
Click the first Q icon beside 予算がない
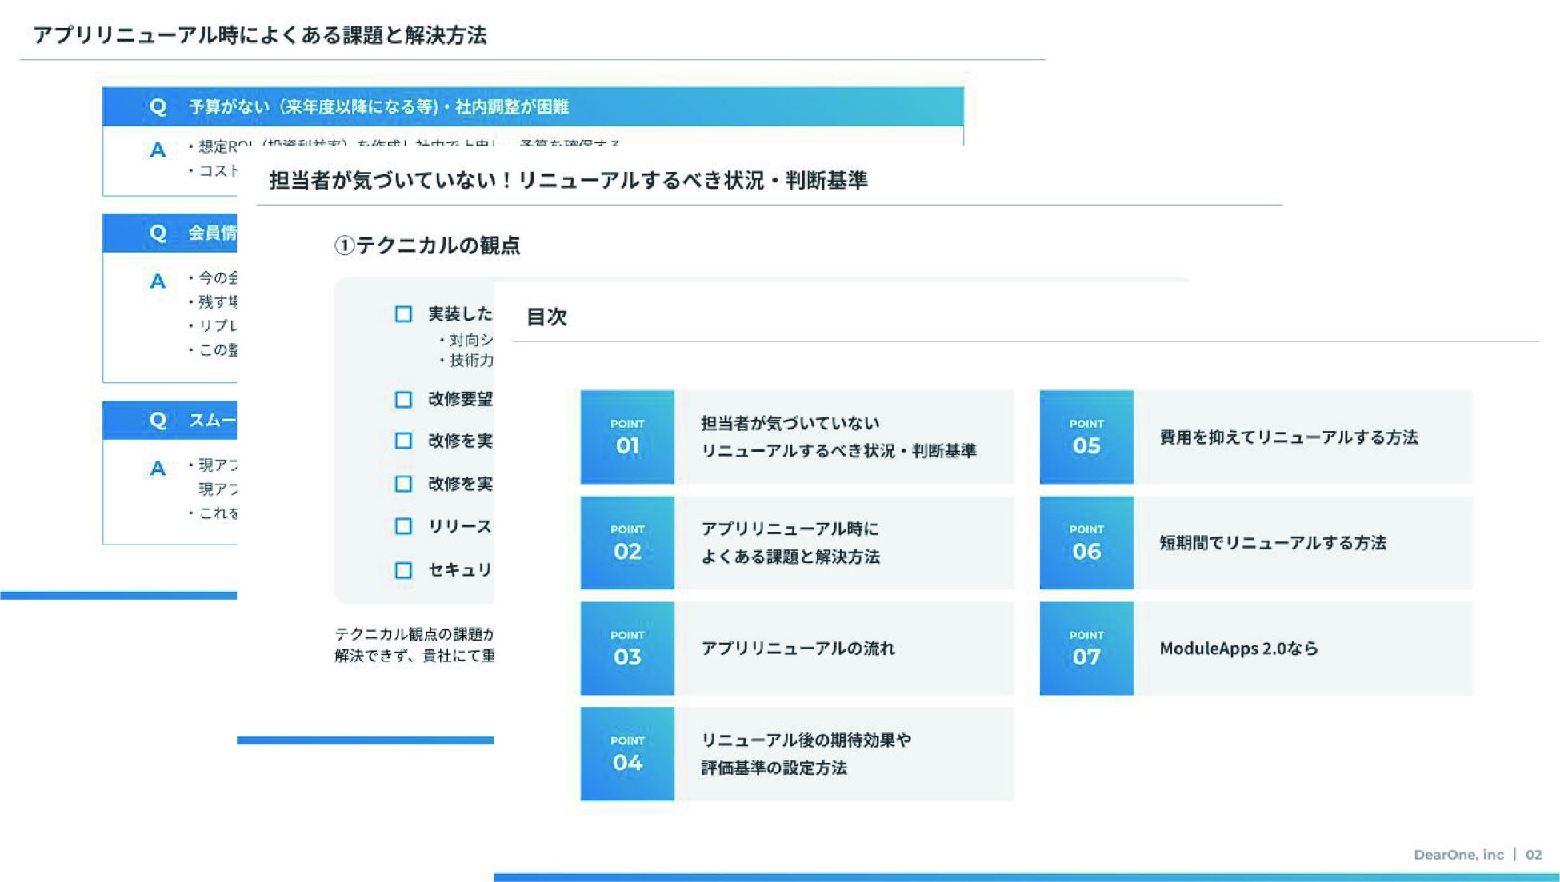tap(158, 106)
